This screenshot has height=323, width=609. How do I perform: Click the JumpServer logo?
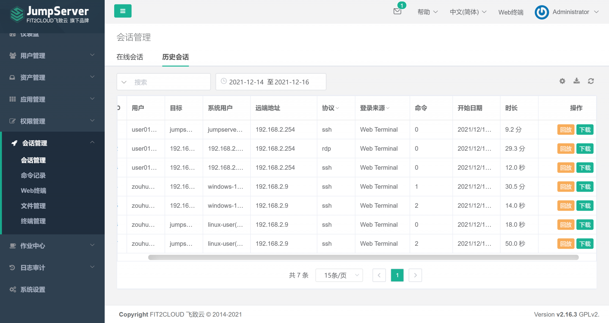point(49,14)
